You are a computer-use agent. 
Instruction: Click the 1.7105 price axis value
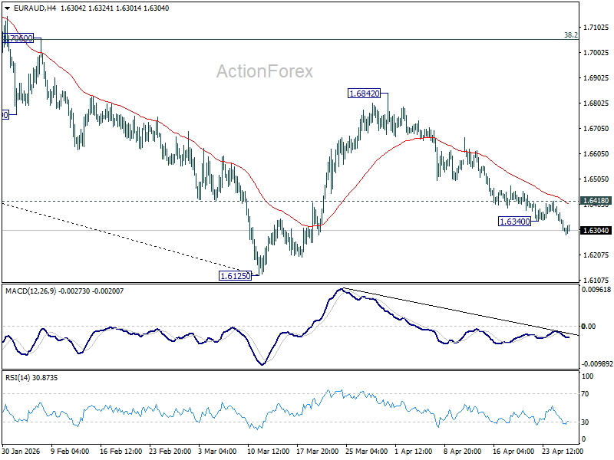click(x=595, y=28)
